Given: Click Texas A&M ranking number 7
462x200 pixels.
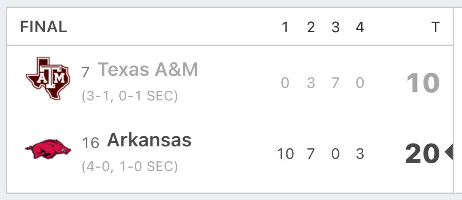Looking at the screenshot, I should (x=85, y=72).
